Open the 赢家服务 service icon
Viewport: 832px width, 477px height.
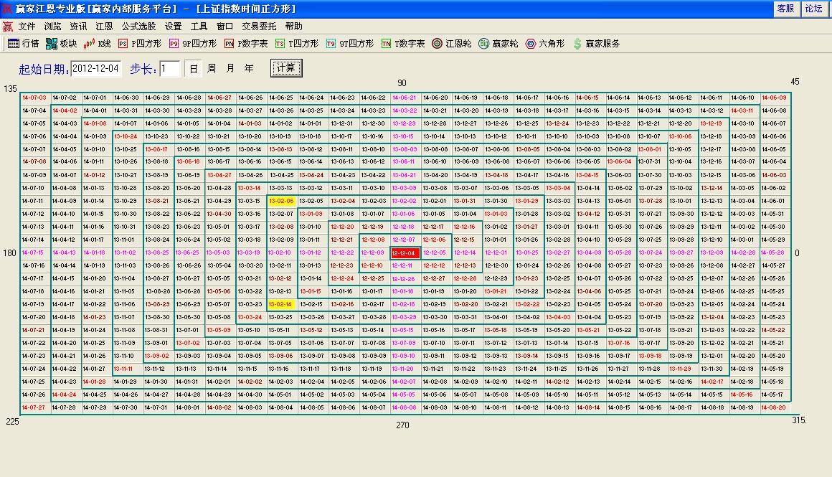[595, 44]
